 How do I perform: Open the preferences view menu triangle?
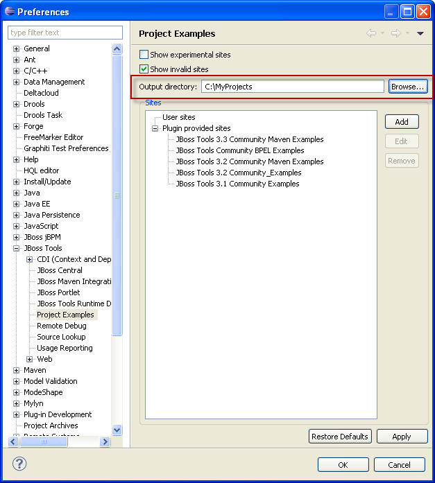tap(420, 33)
